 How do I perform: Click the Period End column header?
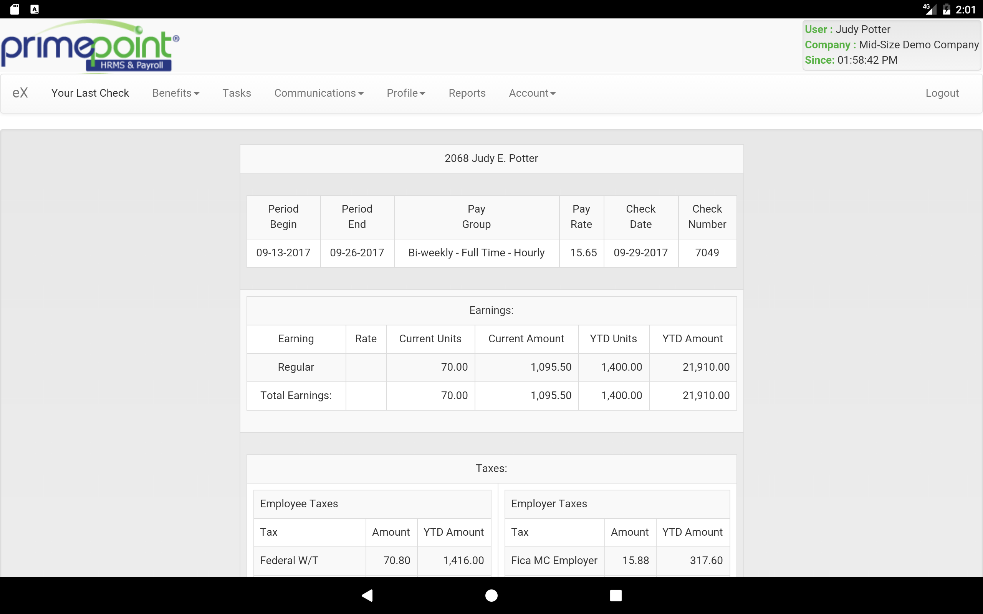pos(357,216)
